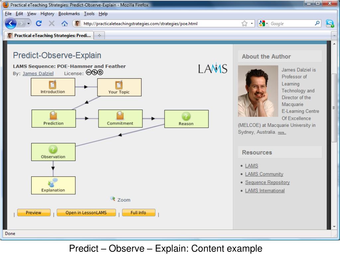Open the address bar history dropdown
This screenshot has width=340, height=255.
(252, 24)
